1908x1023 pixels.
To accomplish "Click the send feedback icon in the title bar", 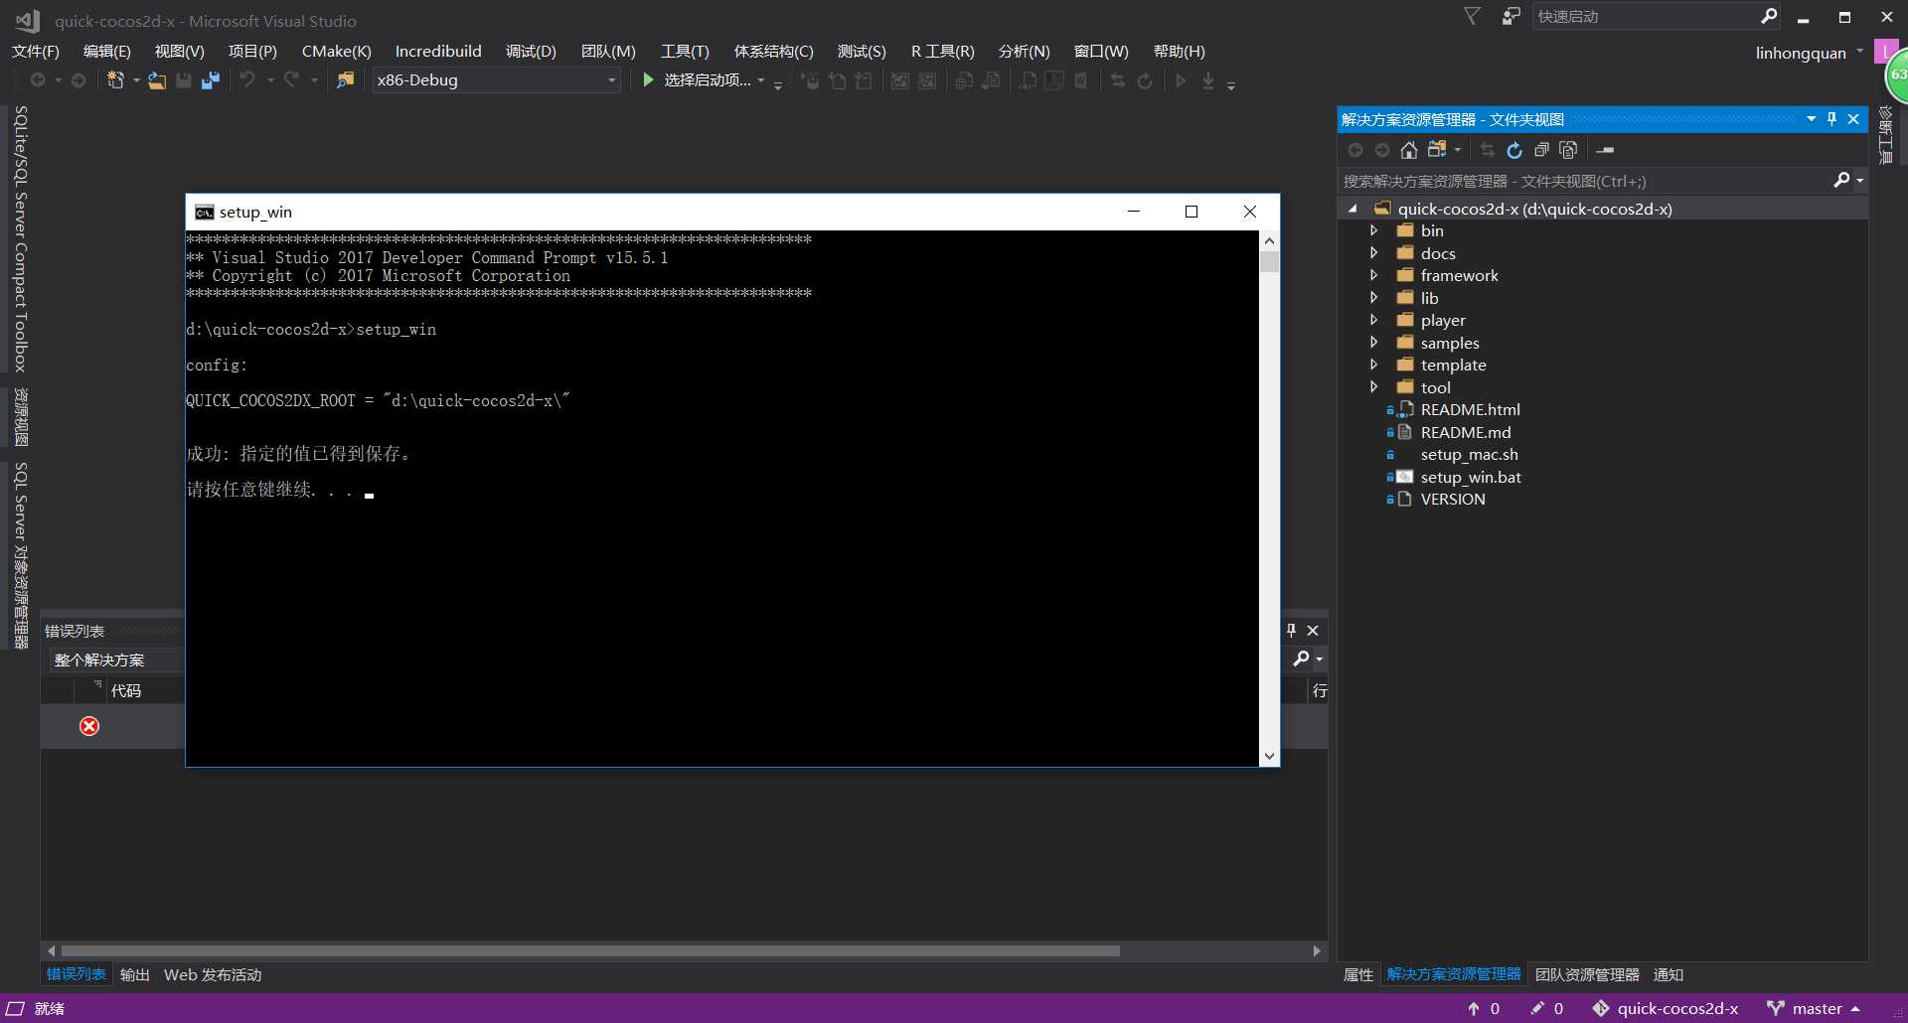I will click(1510, 16).
